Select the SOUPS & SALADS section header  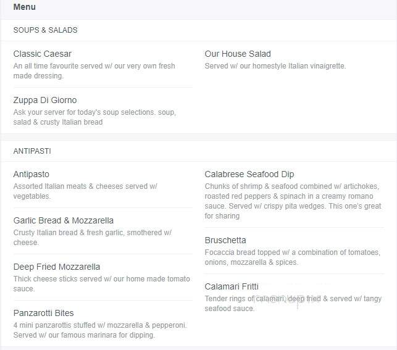(x=45, y=30)
